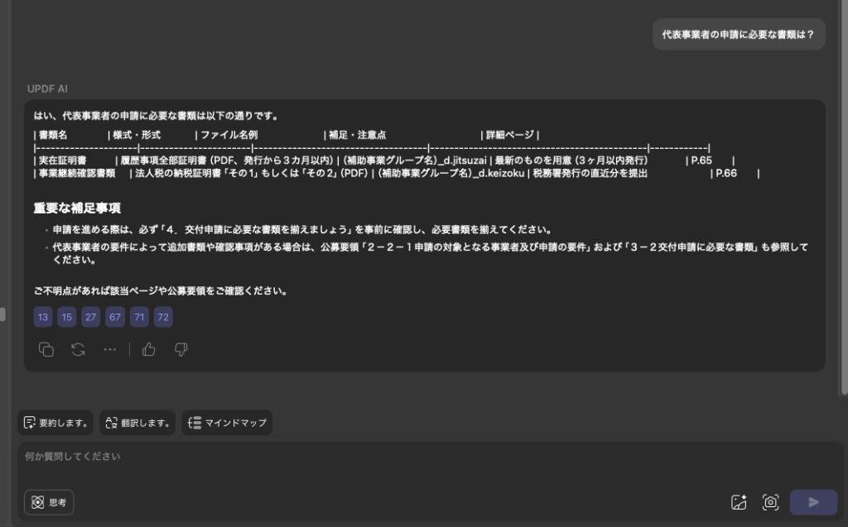Regenerate the AI response
The height and width of the screenshot is (527, 848).
[78, 350]
